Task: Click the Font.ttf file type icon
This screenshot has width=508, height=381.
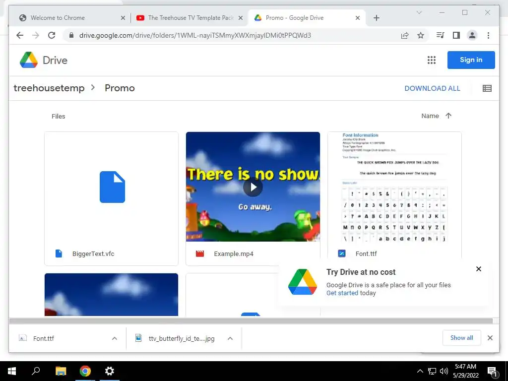Action: point(342,254)
